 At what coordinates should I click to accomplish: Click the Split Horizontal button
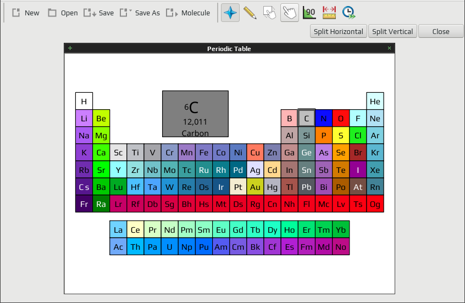click(339, 31)
